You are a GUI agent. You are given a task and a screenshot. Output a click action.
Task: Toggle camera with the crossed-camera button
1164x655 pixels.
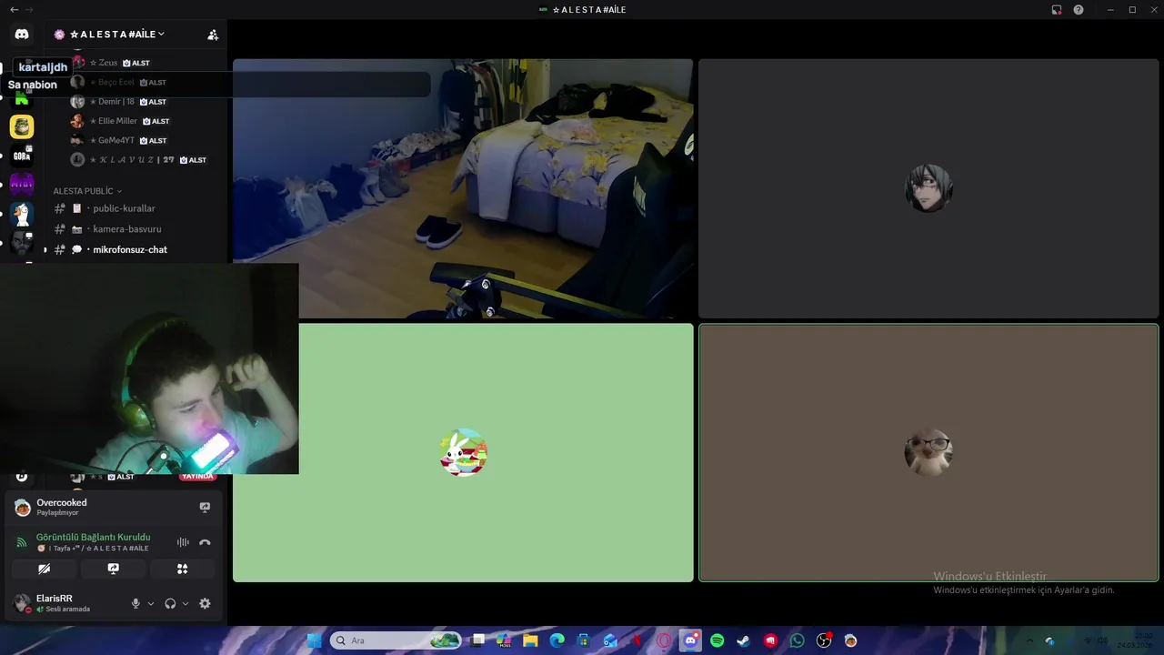44,569
